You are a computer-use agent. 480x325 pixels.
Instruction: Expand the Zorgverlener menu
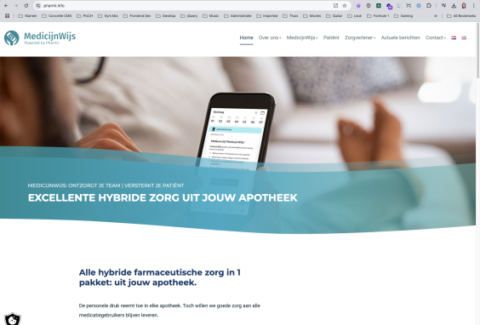click(360, 37)
